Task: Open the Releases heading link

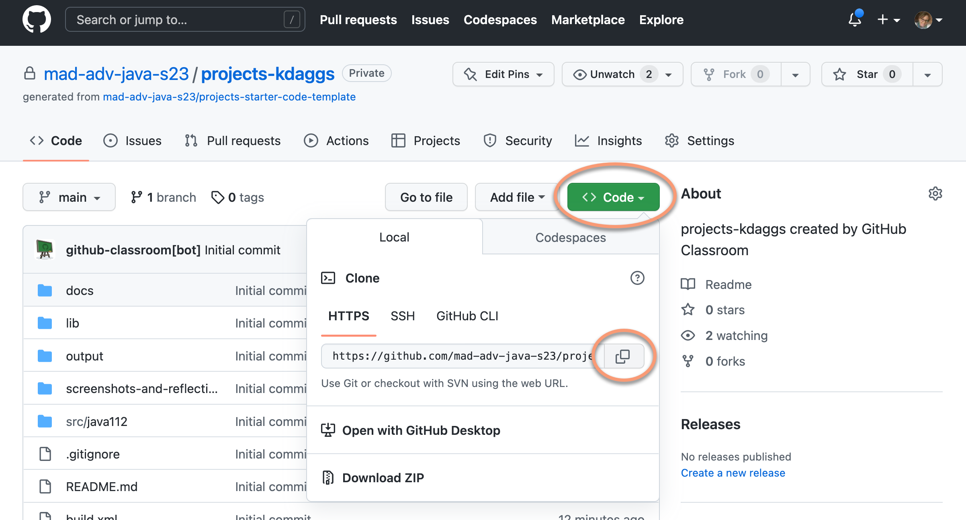Action: [x=710, y=424]
